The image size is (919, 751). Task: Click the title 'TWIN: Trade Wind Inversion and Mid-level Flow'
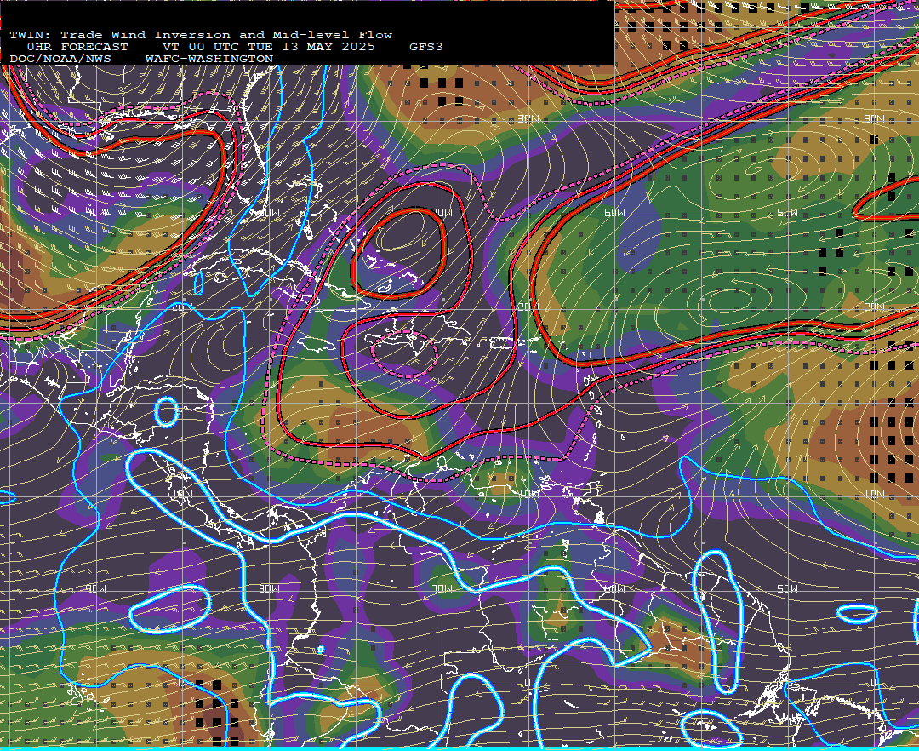click(x=201, y=35)
